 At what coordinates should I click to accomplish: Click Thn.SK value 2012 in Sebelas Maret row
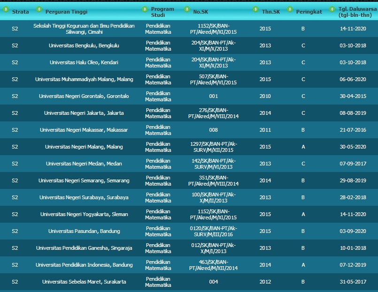coord(265,281)
